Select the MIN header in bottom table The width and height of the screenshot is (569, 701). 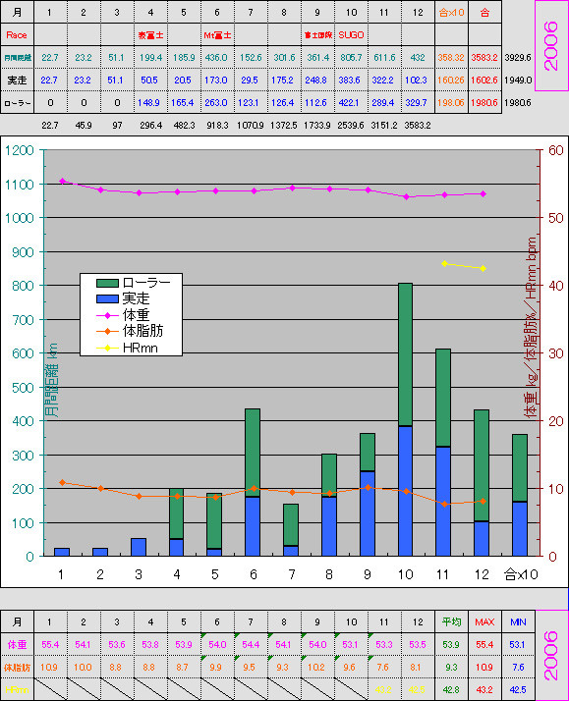518,621
